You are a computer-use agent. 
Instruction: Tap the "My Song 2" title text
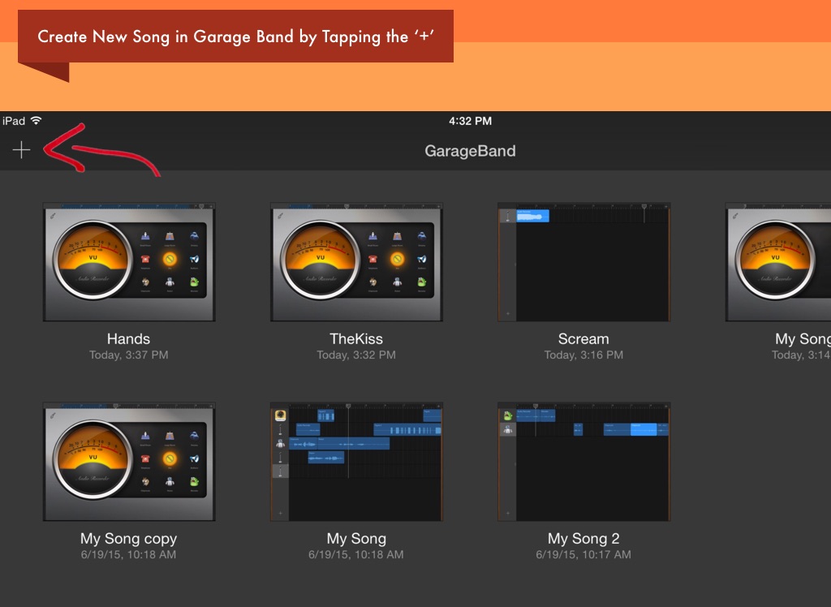tap(583, 539)
